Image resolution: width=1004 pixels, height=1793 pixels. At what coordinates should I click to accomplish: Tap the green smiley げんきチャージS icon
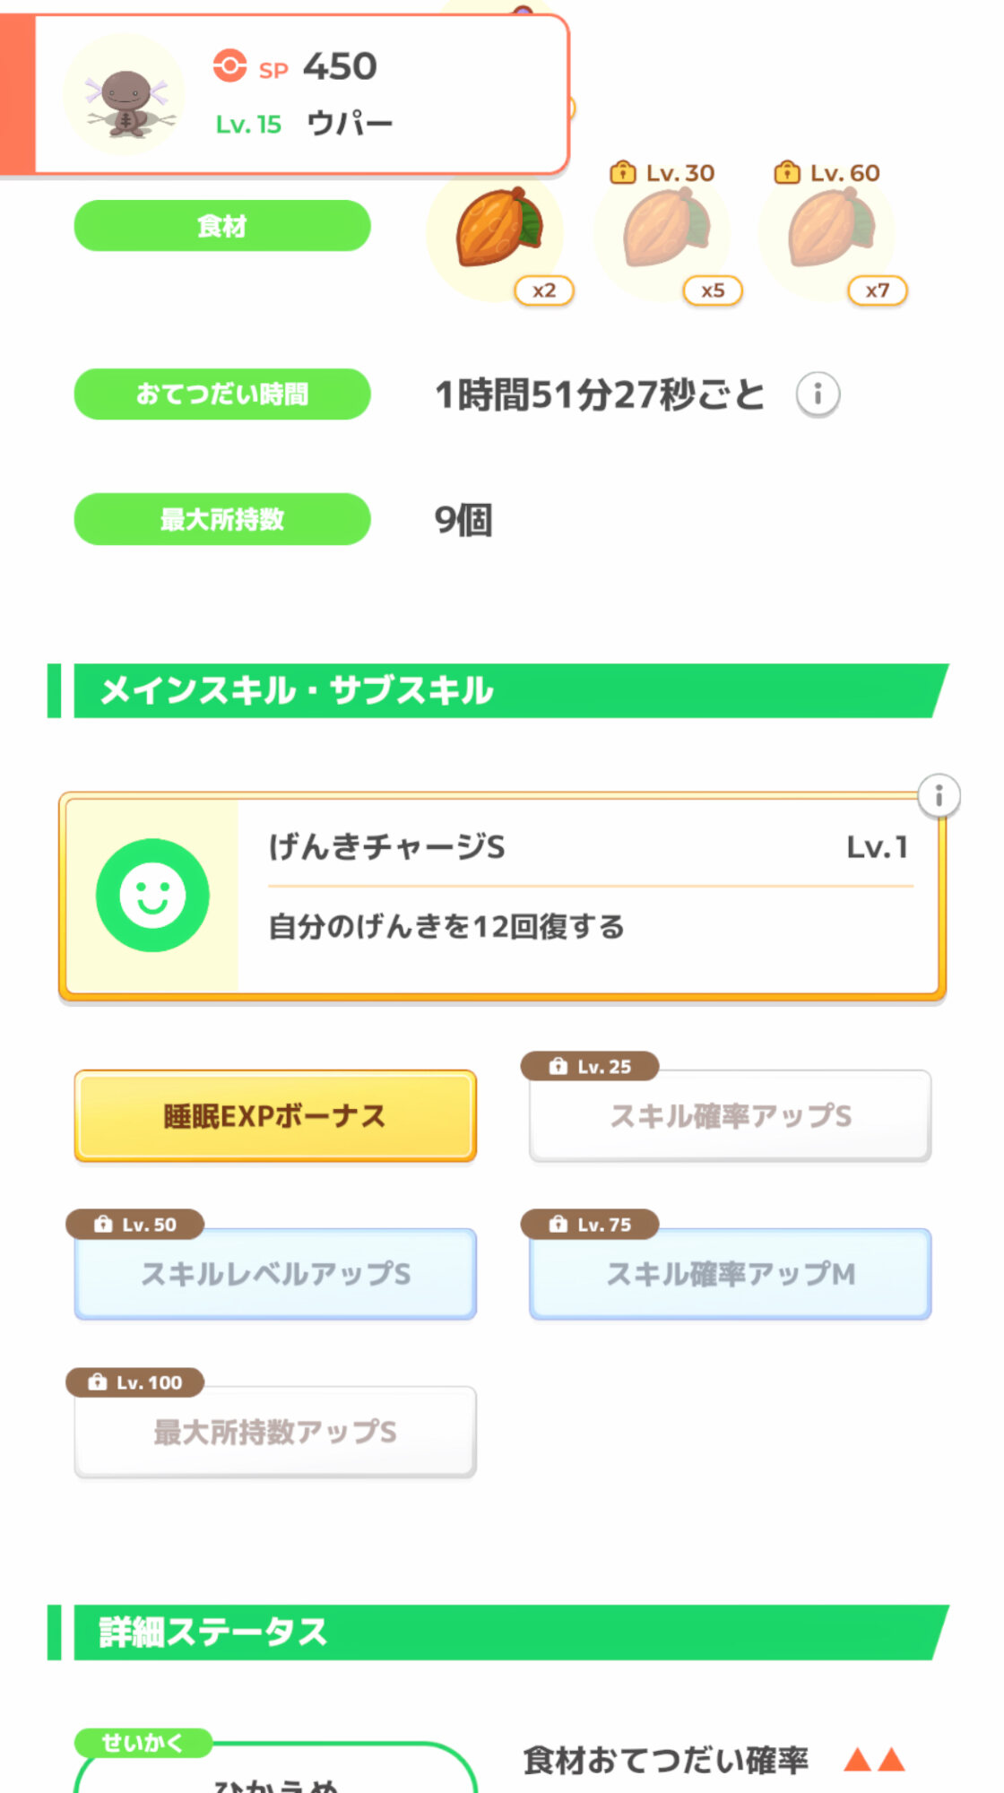click(x=152, y=895)
